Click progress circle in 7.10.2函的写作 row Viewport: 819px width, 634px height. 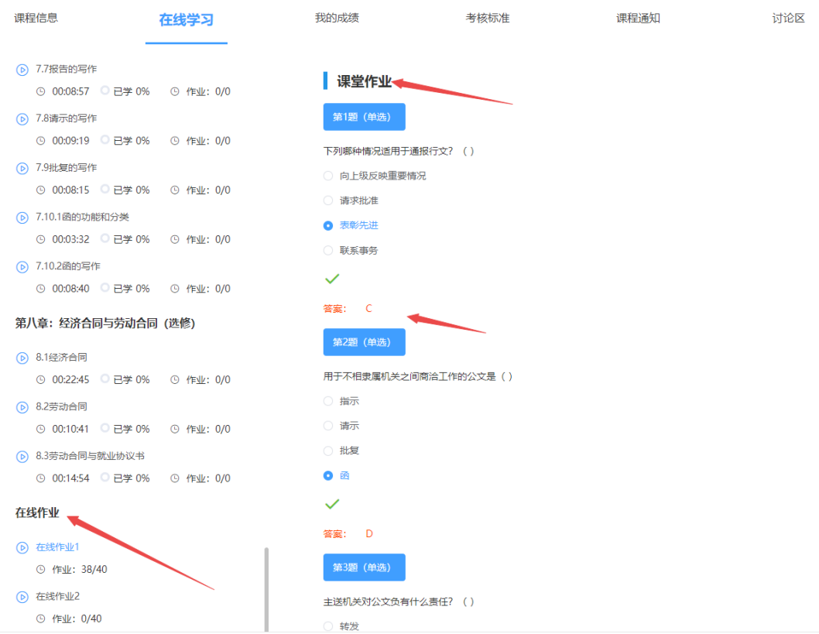click(x=105, y=287)
